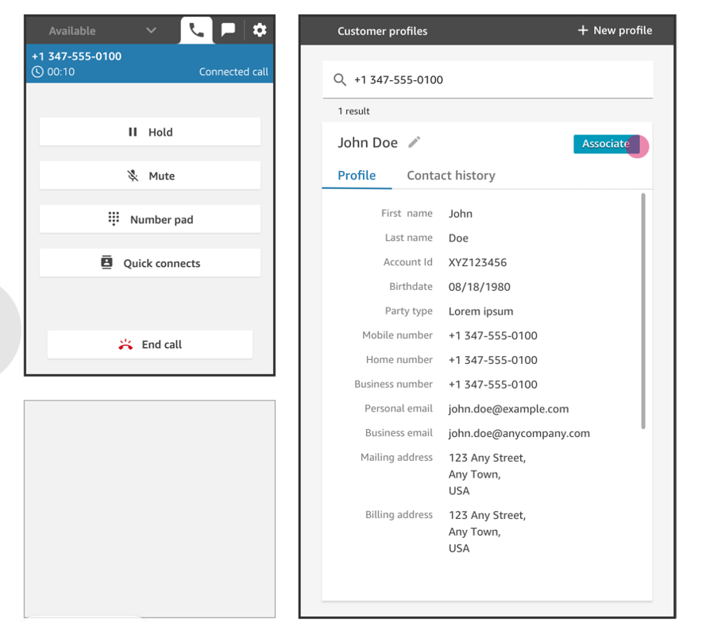Screen dimensions: 710x623
Task: Open the Number pad
Action: pos(150,219)
